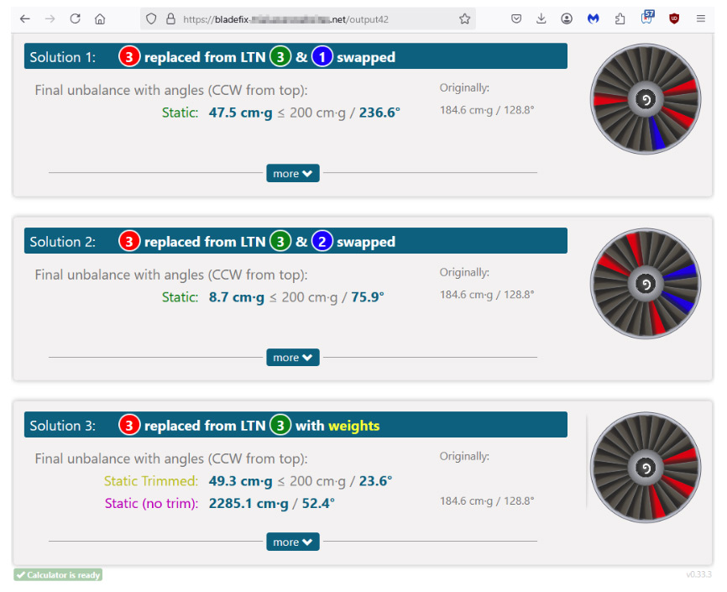The height and width of the screenshot is (592, 727).
Task: Click the Solution 3 fan blade diagram
Action: (x=645, y=468)
